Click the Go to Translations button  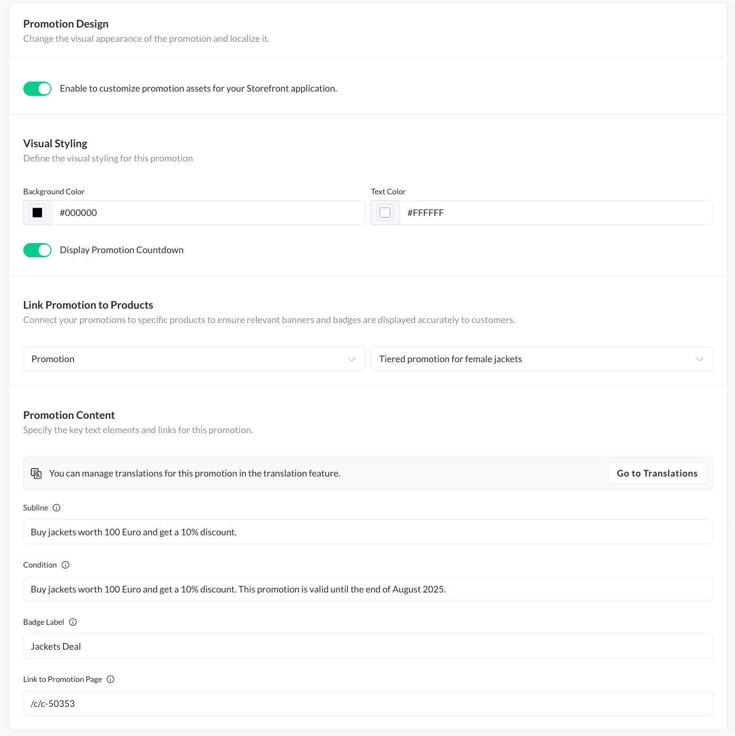(657, 473)
